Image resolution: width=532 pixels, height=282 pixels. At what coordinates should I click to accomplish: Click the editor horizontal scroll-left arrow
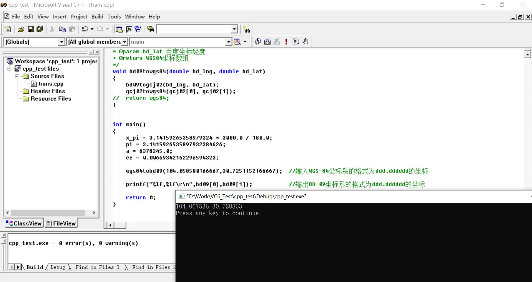click(110, 225)
